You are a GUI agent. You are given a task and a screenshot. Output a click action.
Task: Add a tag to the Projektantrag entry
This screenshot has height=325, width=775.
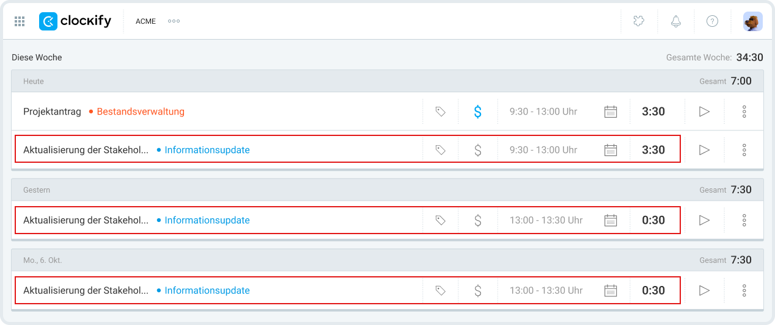[440, 112]
